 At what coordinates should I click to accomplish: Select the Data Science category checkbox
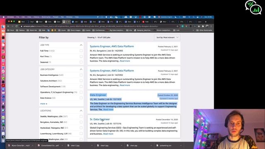[x=81, y=98]
